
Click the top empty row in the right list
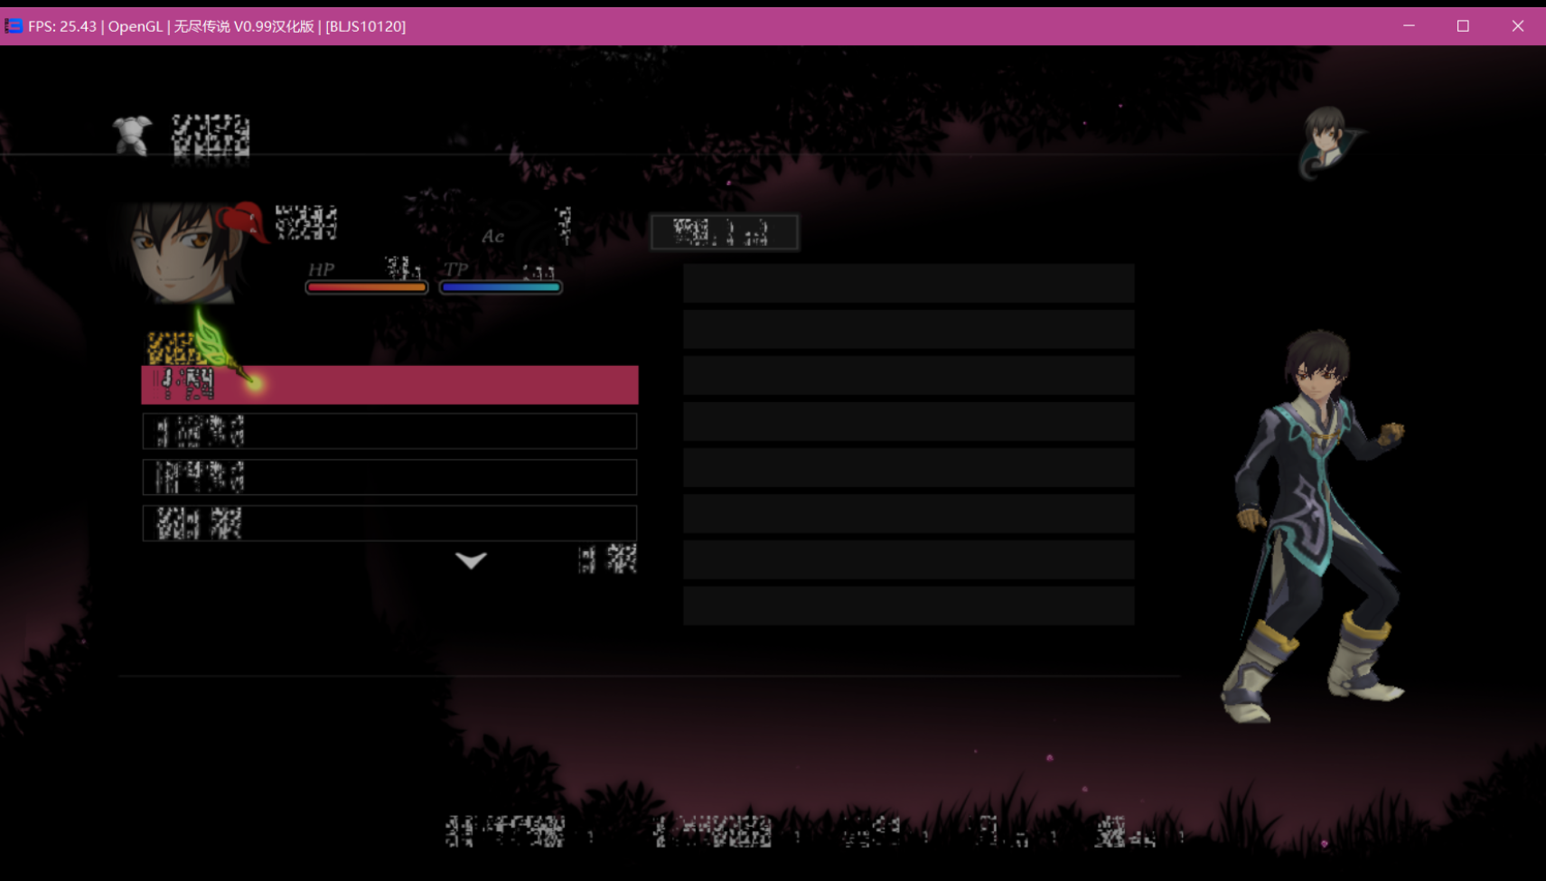[x=908, y=283]
